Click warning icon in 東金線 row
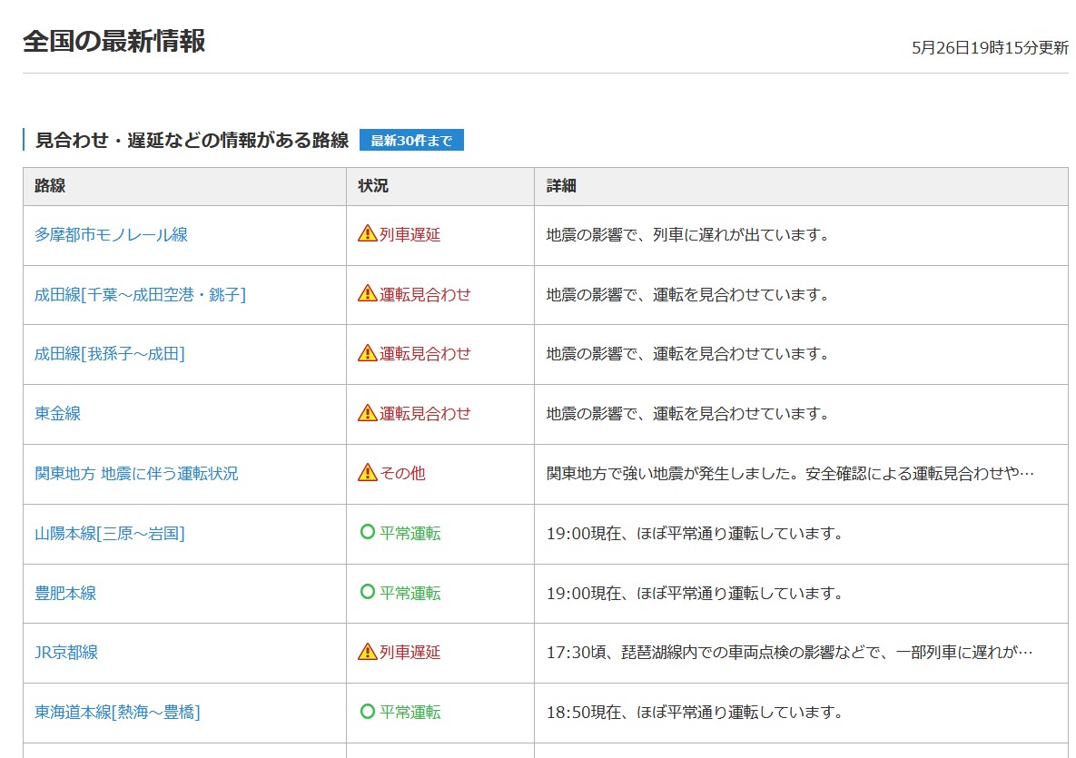The image size is (1076, 758). 367,412
